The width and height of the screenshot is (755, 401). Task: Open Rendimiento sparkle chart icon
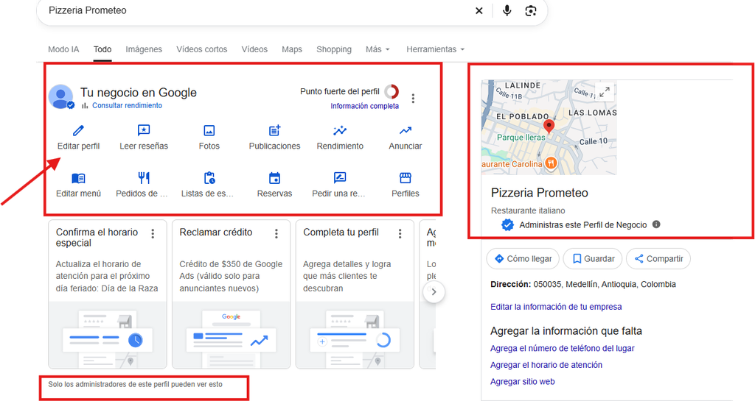tap(340, 130)
